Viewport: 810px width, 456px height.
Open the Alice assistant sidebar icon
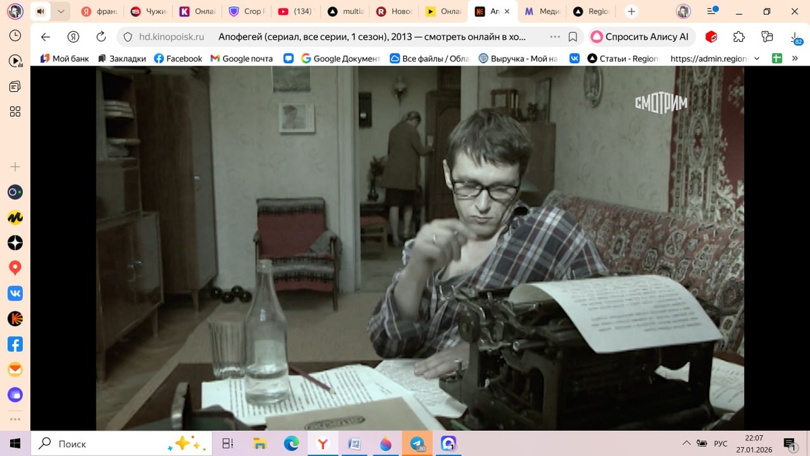15,193
